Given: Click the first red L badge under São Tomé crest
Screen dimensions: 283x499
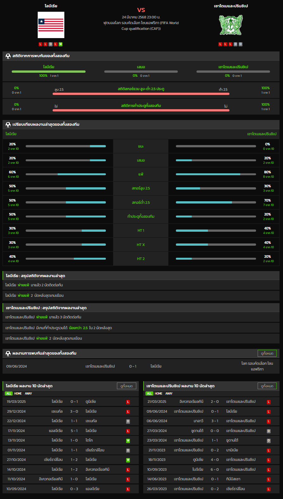Looking at the screenshot, I should (220, 44).
